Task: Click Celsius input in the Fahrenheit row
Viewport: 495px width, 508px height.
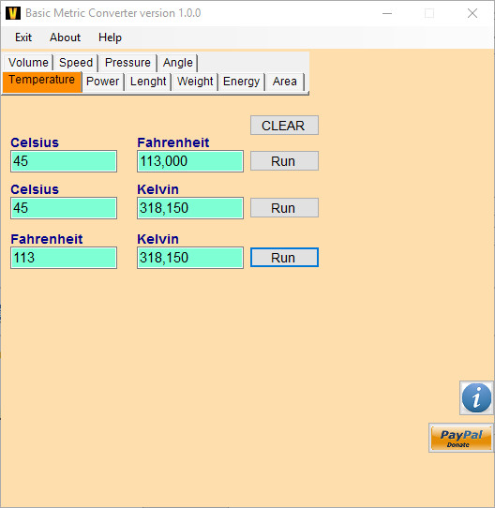Action: [x=64, y=161]
